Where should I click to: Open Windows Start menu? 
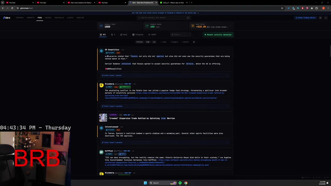pos(145,183)
